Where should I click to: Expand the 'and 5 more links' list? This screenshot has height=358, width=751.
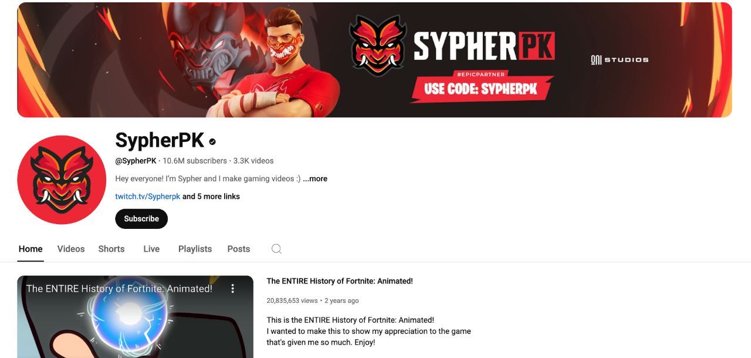click(x=211, y=197)
